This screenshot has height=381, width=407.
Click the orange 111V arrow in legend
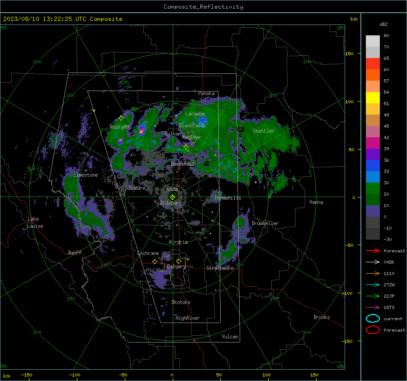373,273
